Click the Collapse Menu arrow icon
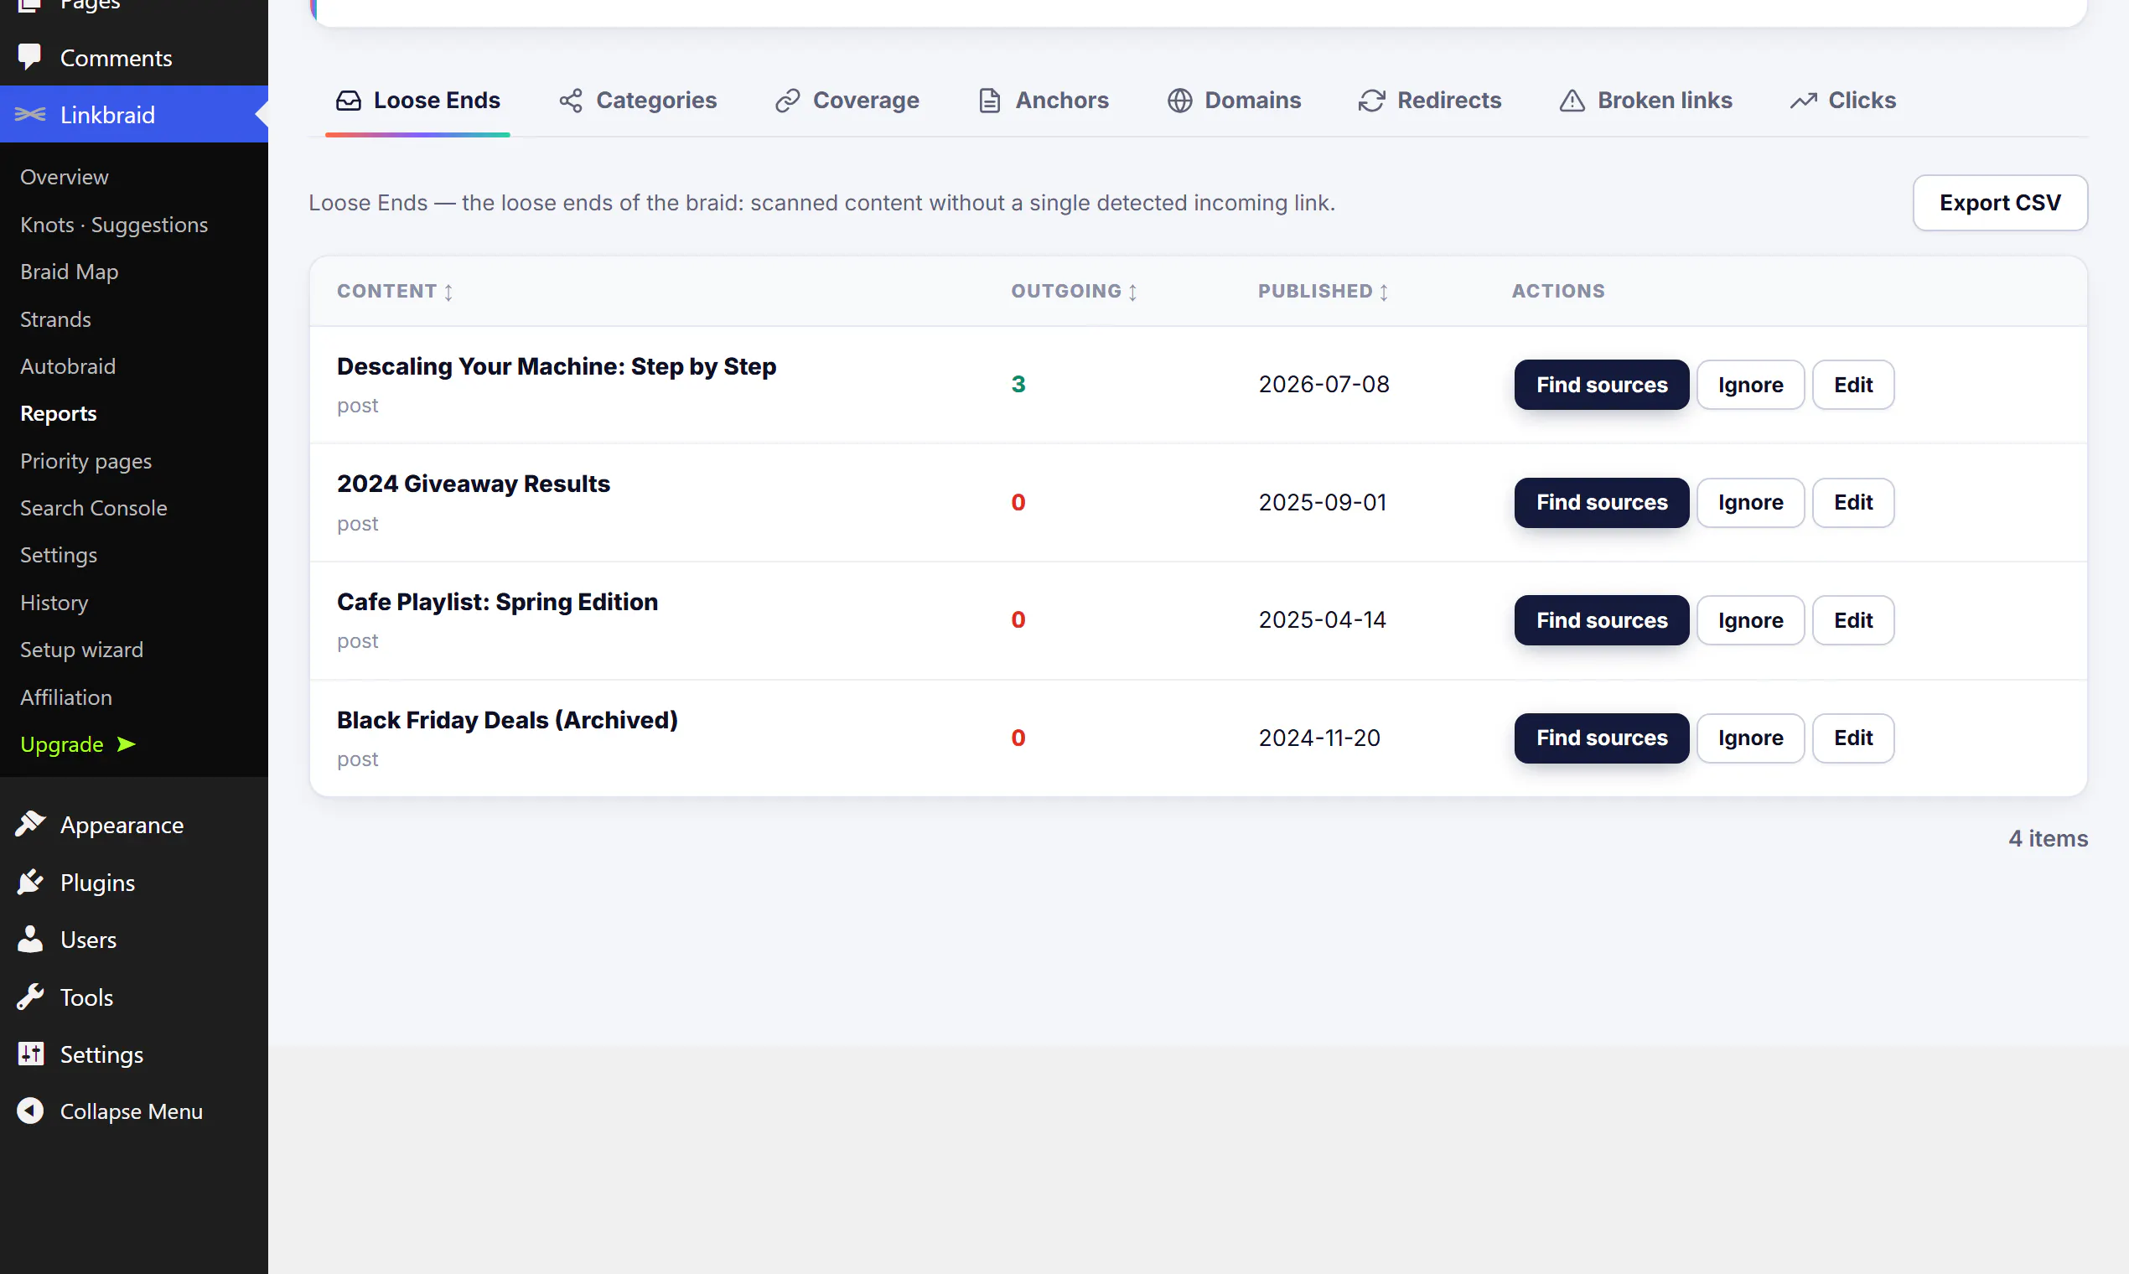Viewport: 2129px width, 1274px height. [x=30, y=1111]
